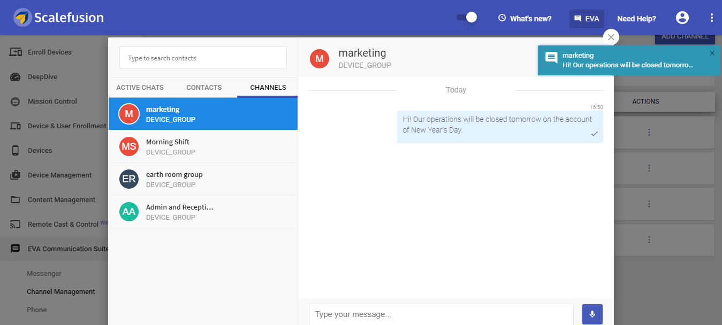The width and height of the screenshot is (722, 325).
Task: Open the Messenger submenu item
Action: [44, 274]
